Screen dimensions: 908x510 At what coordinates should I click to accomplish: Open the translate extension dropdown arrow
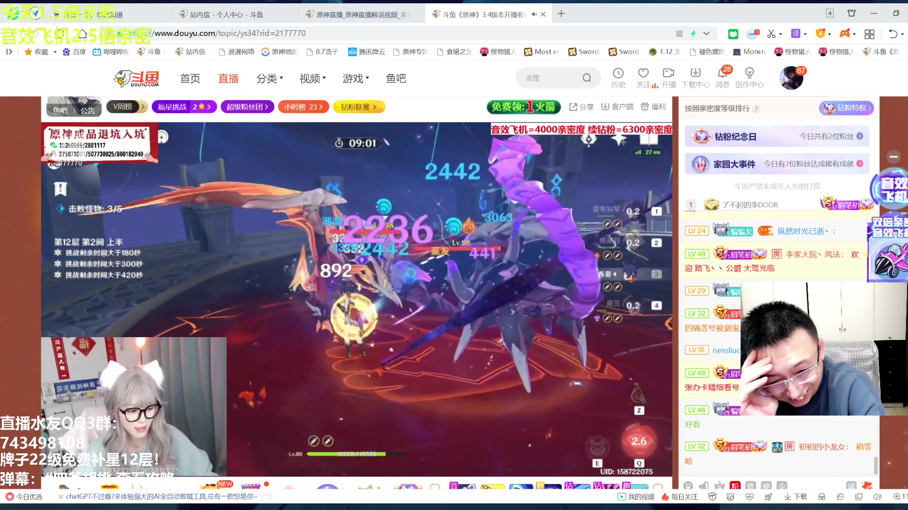(805, 34)
